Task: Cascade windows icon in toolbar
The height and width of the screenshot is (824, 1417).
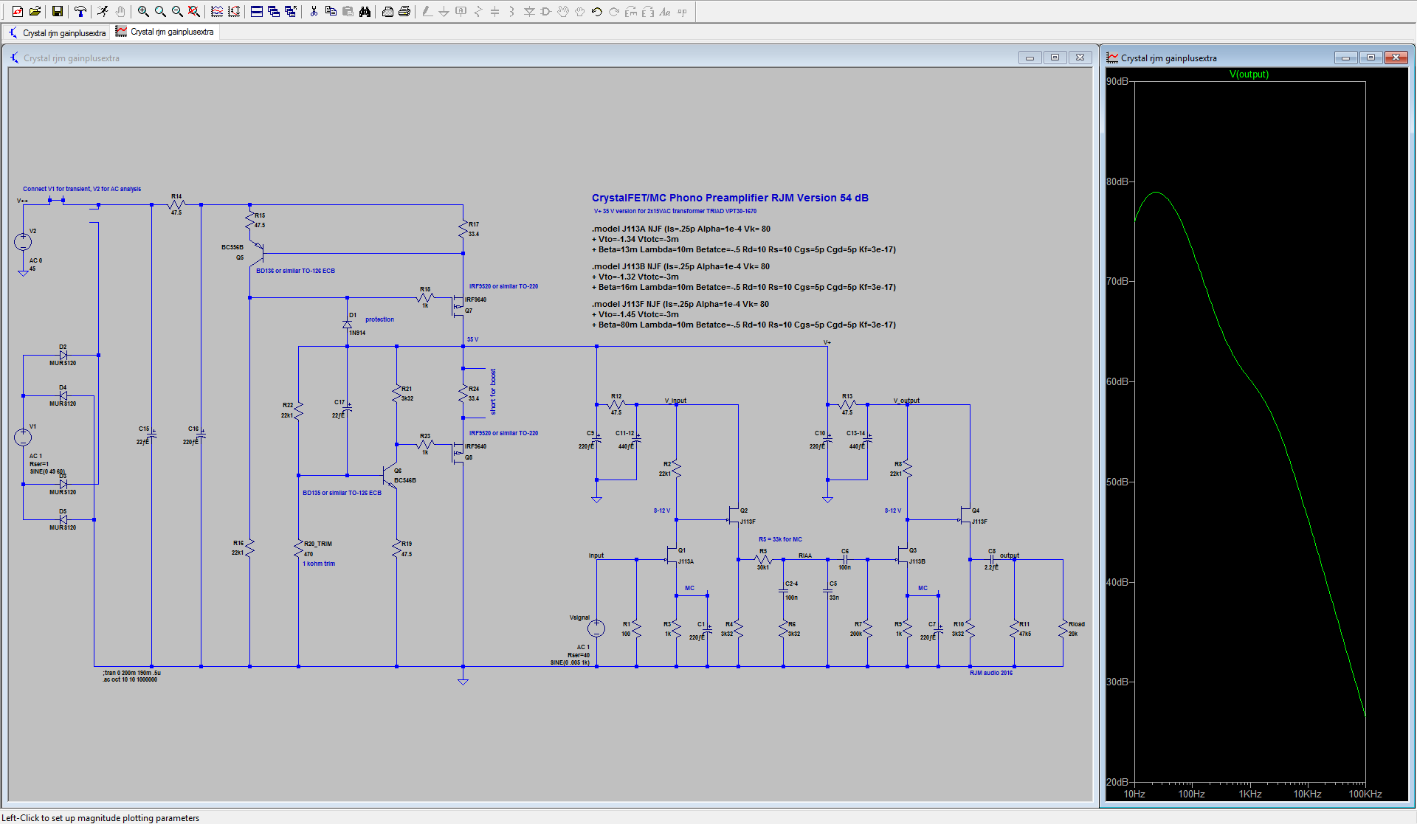Action: click(274, 11)
